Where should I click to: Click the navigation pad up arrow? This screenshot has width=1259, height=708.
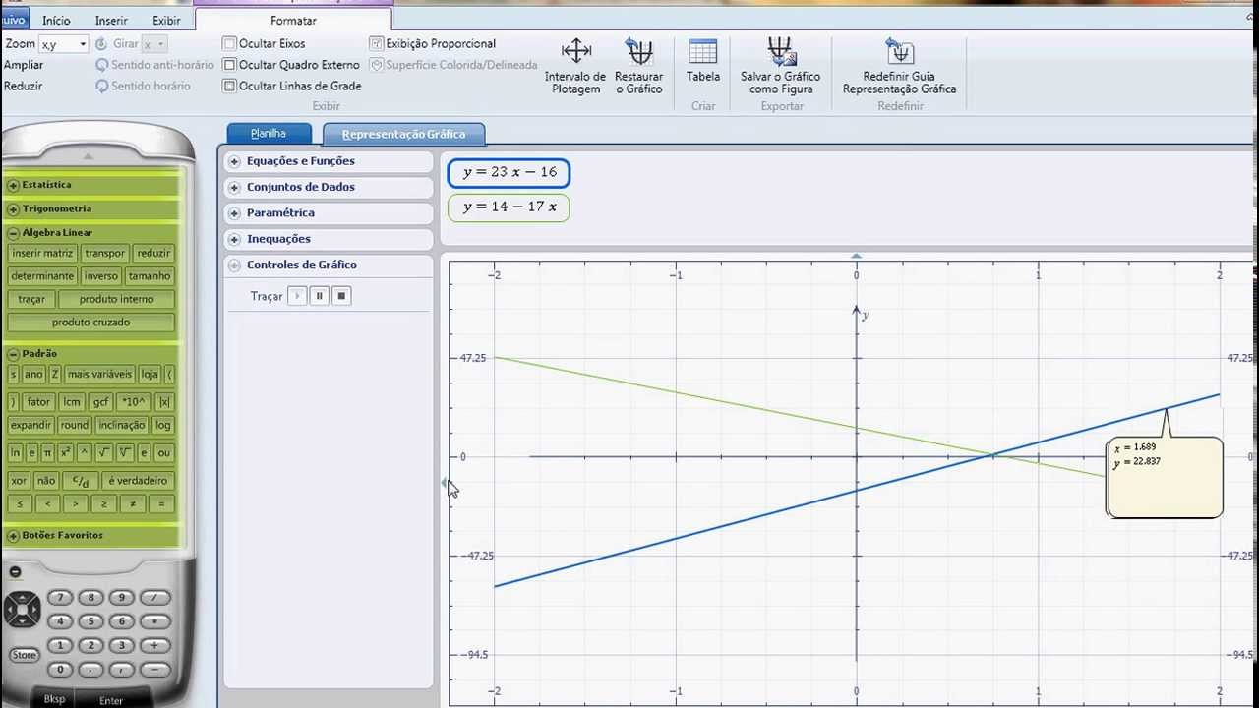pyautogui.click(x=22, y=597)
